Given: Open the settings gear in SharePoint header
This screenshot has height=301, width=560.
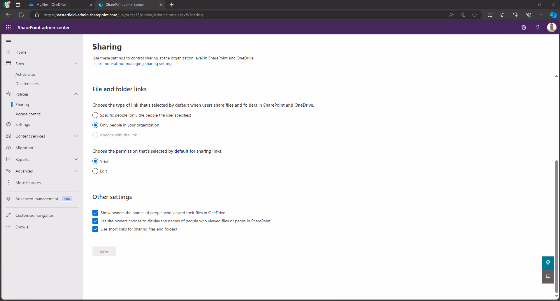Looking at the screenshot, I should point(524,27).
